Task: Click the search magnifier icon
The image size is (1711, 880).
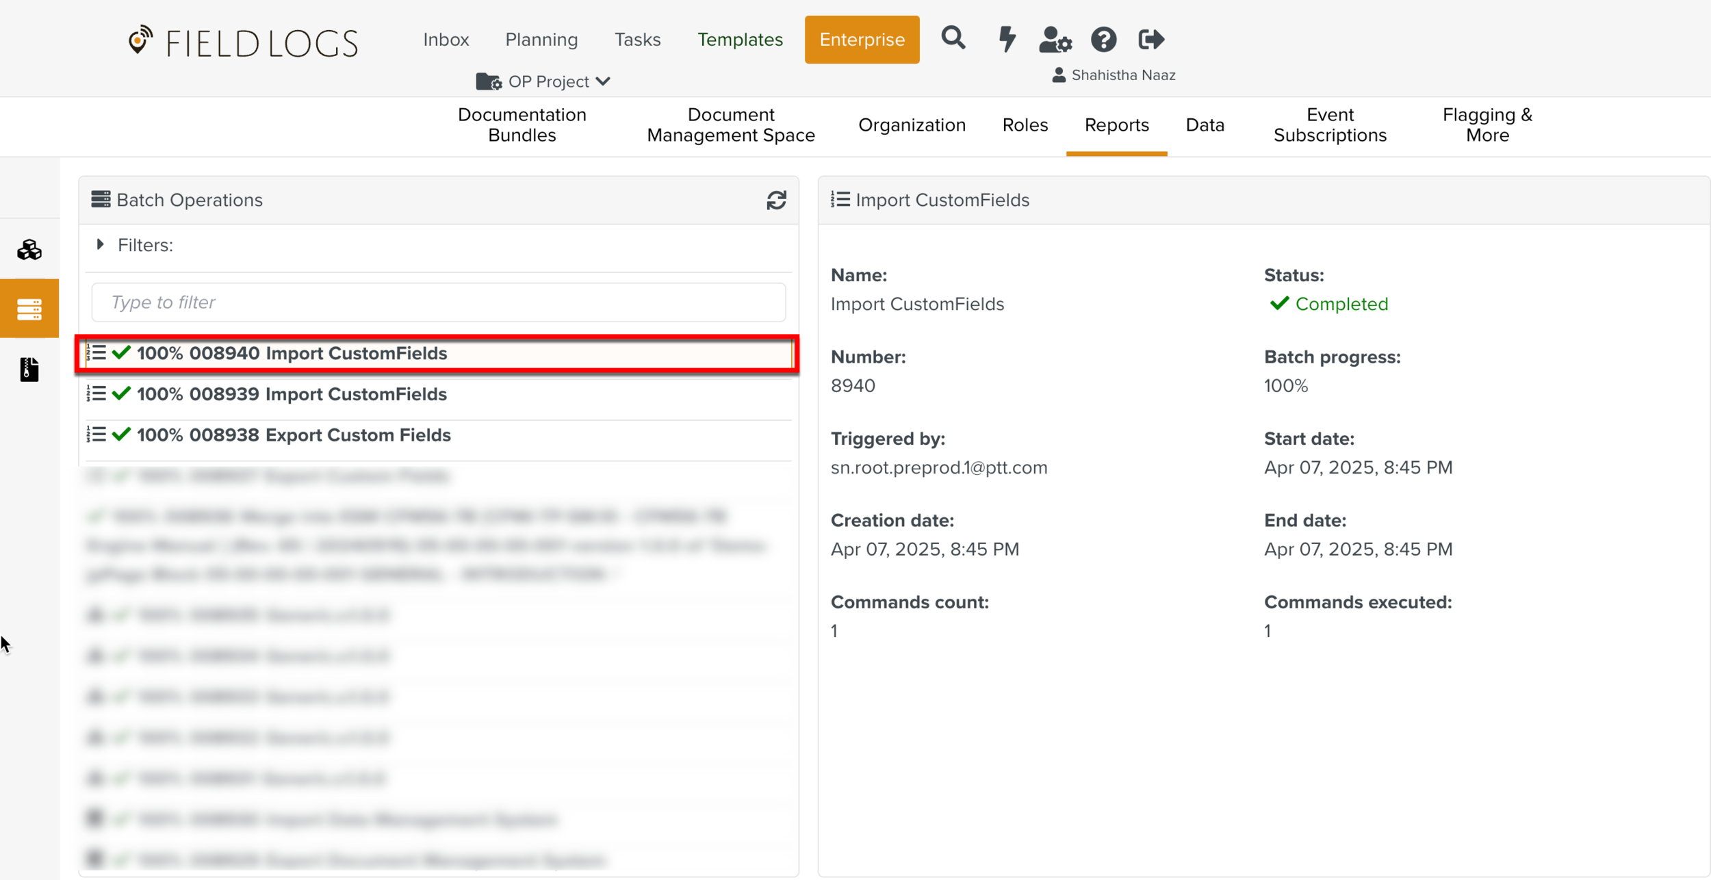Action: point(953,38)
